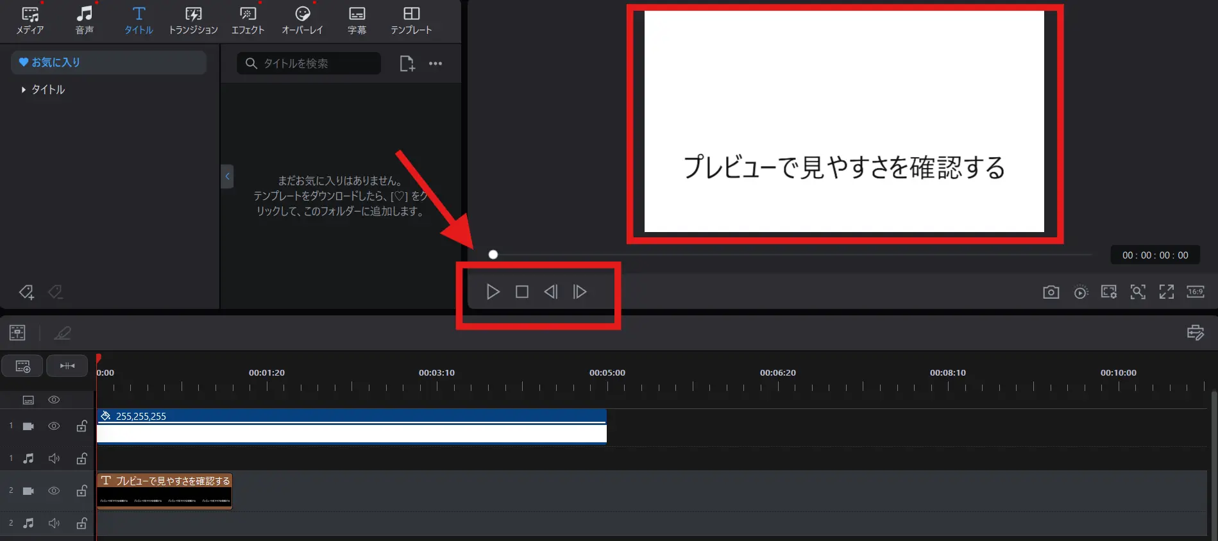Open the preview zoom icon

coord(1138,292)
